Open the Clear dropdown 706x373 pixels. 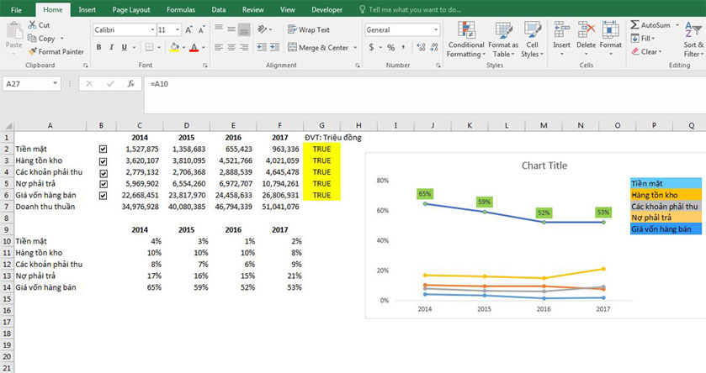646,52
